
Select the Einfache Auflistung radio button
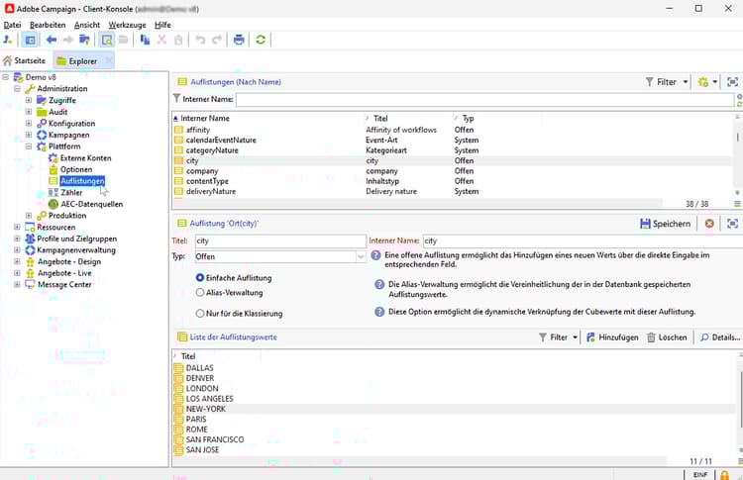coord(201,278)
